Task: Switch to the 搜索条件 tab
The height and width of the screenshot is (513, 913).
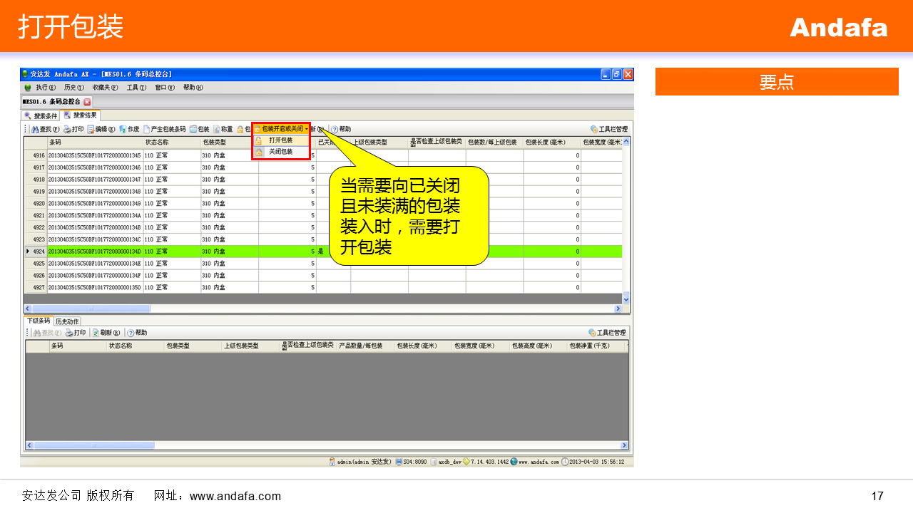Action: pyautogui.click(x=41, y=115)
